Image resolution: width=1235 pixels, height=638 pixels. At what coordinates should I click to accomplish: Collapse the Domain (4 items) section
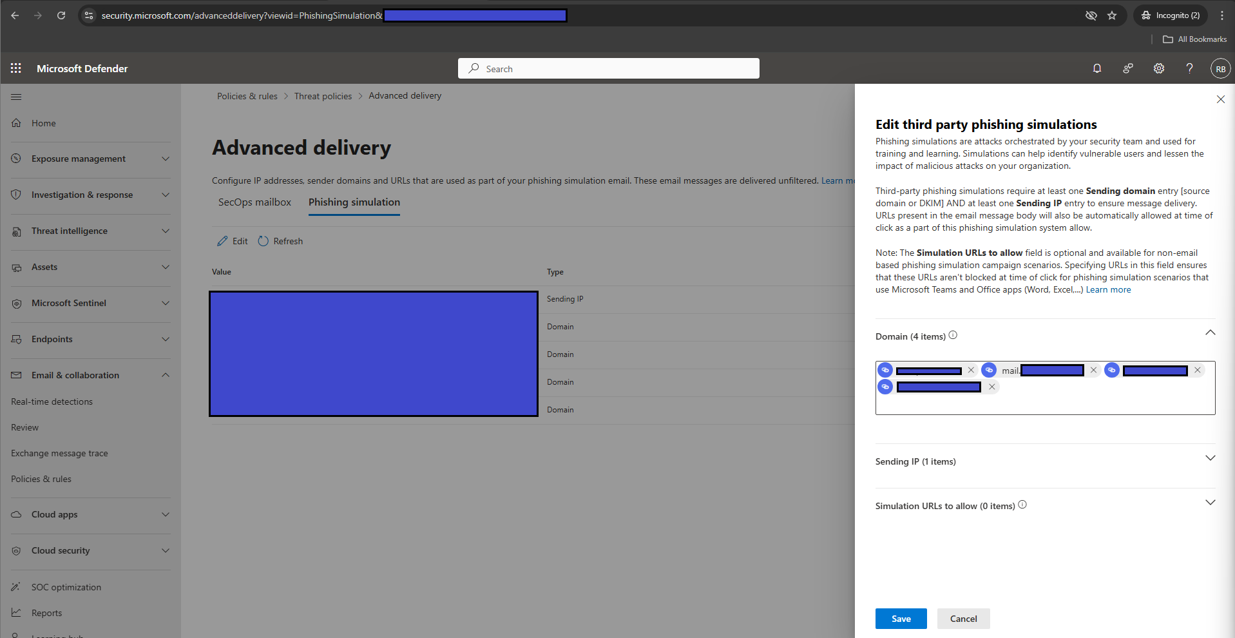click(x=1210, y=332)
